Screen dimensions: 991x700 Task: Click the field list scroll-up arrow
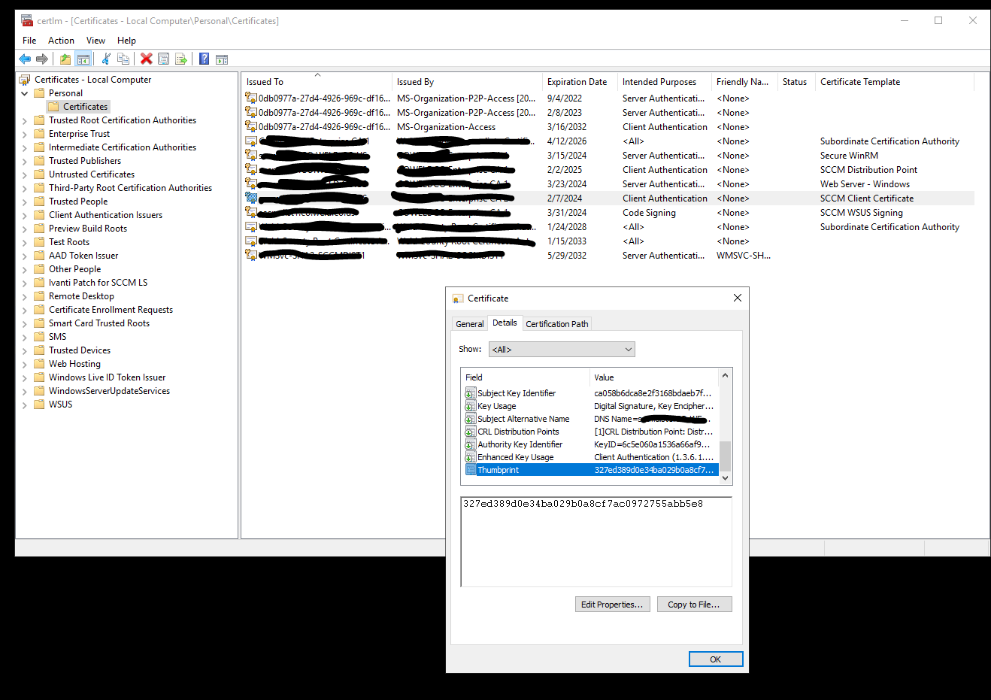tap(725, 376)
